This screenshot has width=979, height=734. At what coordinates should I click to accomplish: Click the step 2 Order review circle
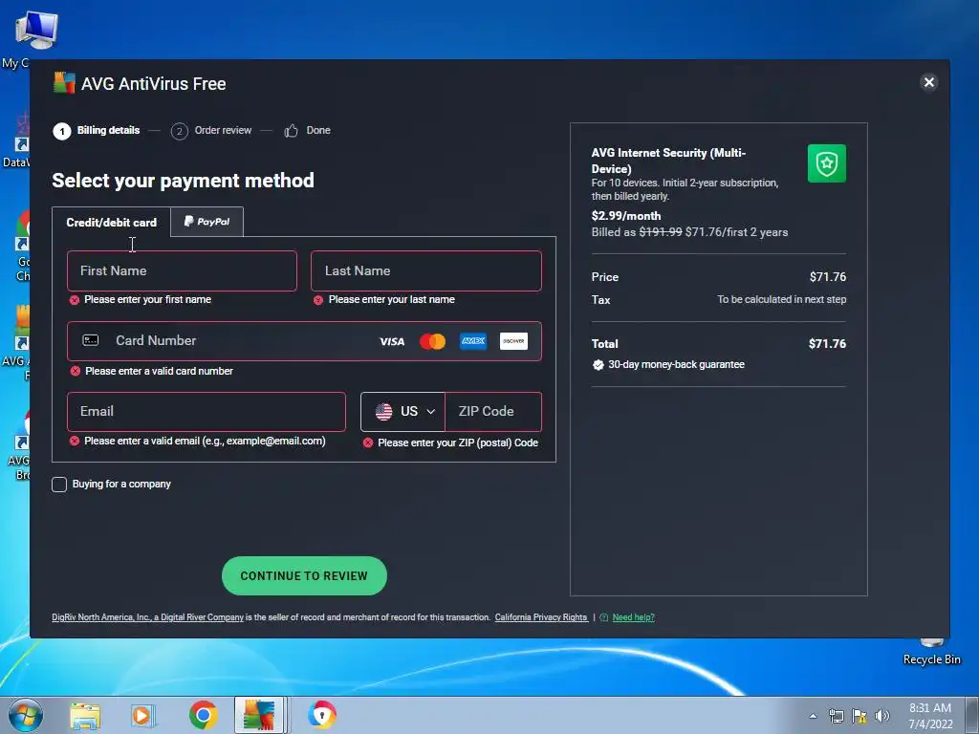click(179, 131)
